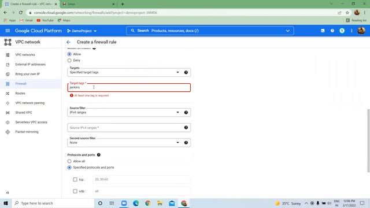Select Allow all protocols radio button
This screenshot has height=208, width=370.
(69, 161)
